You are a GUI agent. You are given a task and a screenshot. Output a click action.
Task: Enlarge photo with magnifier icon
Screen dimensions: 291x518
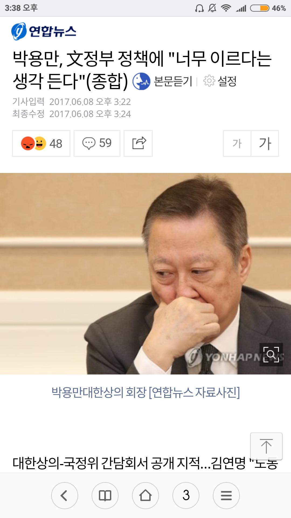(271, 355)
